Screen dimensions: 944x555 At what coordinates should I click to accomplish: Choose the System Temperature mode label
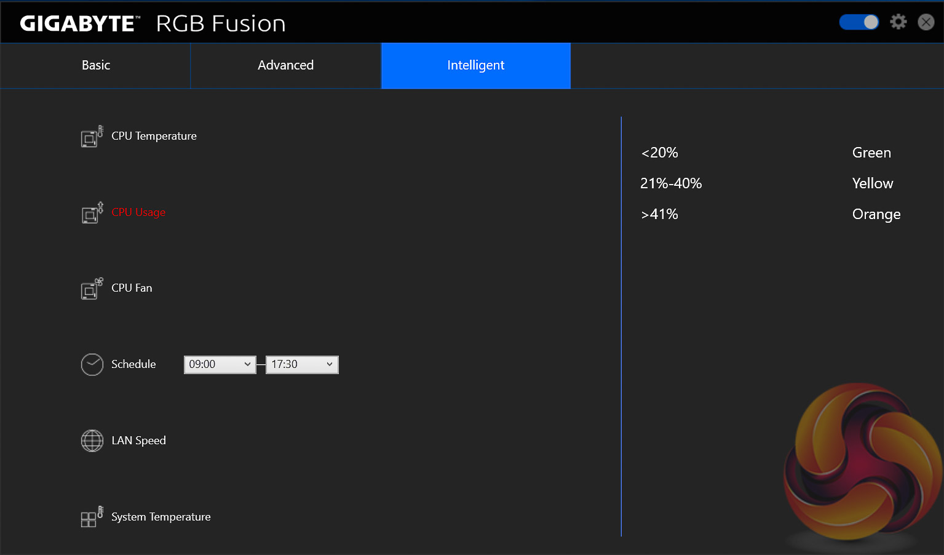point(161,517)
